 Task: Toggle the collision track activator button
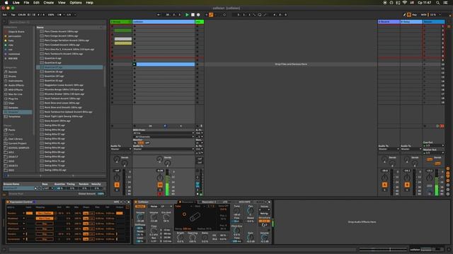pyautogui.click(x=160, y=185)
